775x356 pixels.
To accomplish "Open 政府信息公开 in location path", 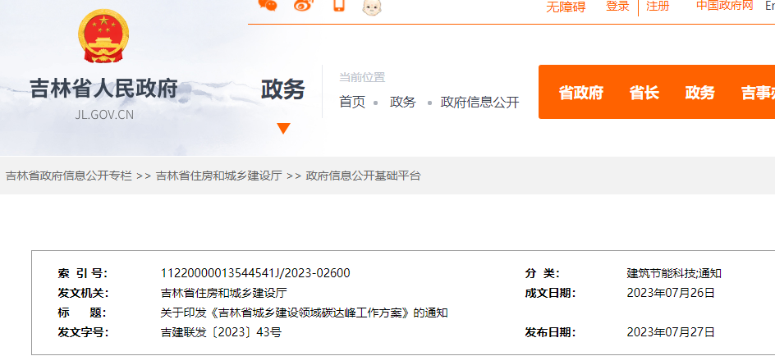I will (479, 103).
